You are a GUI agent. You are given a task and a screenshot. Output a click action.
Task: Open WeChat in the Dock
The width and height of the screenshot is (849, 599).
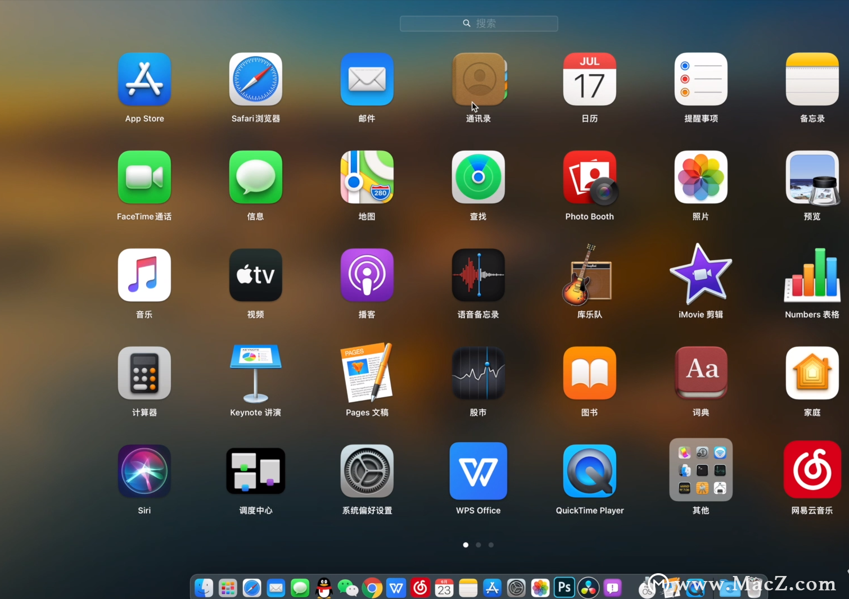[x=348, y=588]
